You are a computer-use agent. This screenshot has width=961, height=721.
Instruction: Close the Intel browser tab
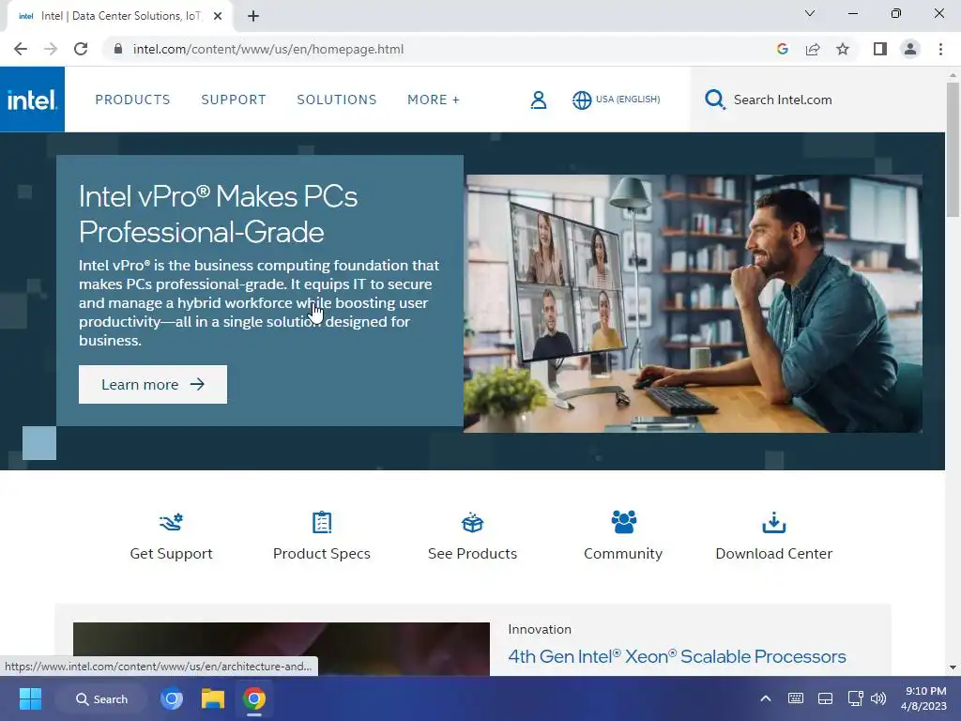[218, 16]
